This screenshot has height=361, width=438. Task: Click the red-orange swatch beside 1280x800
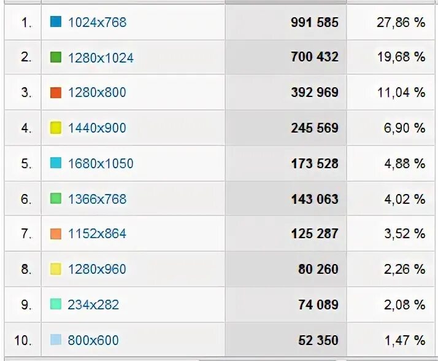(x=56, y=93)
